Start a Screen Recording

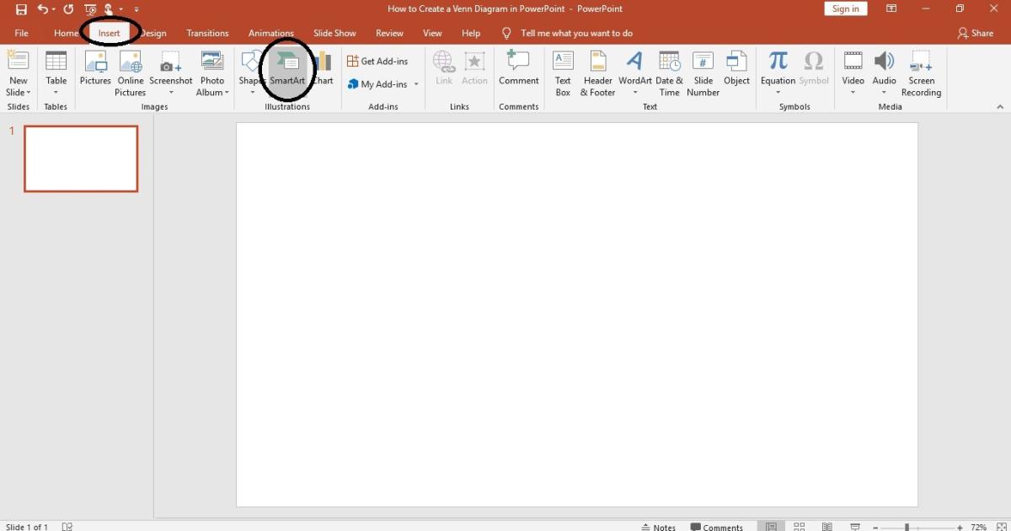coord(921,72)
